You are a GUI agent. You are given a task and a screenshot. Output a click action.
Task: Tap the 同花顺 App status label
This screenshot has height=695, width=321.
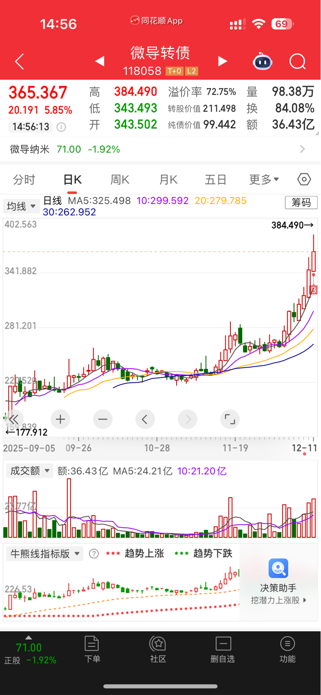[157, 20]
